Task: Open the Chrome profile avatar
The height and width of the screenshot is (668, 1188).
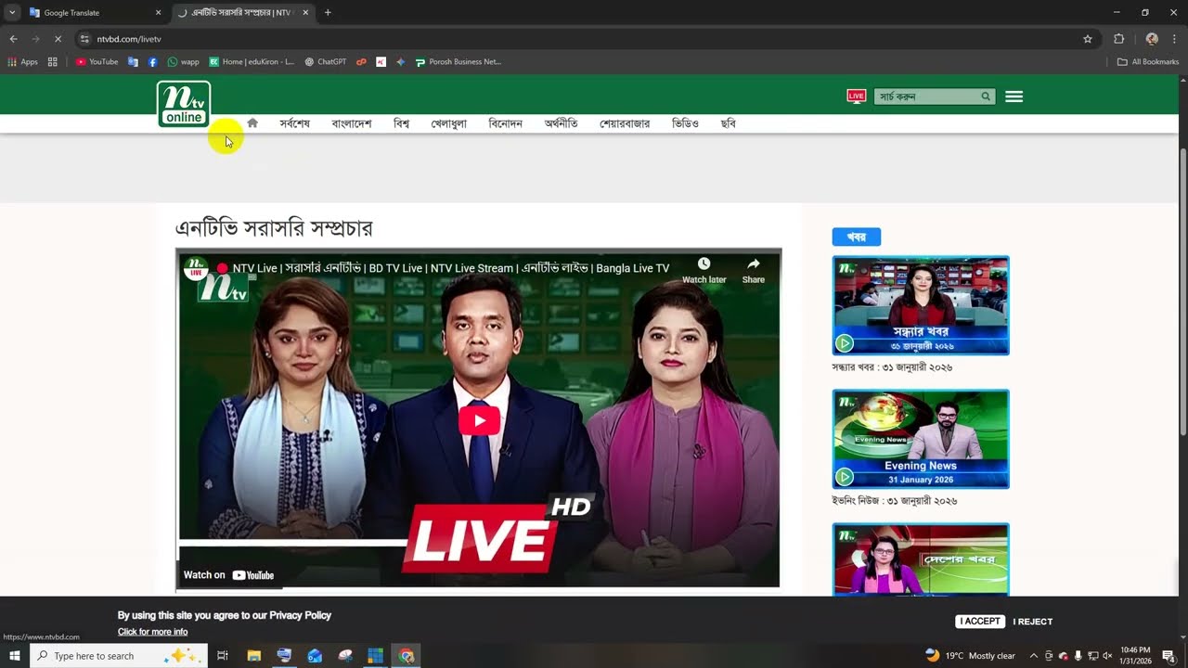Action: point(1152,39)
